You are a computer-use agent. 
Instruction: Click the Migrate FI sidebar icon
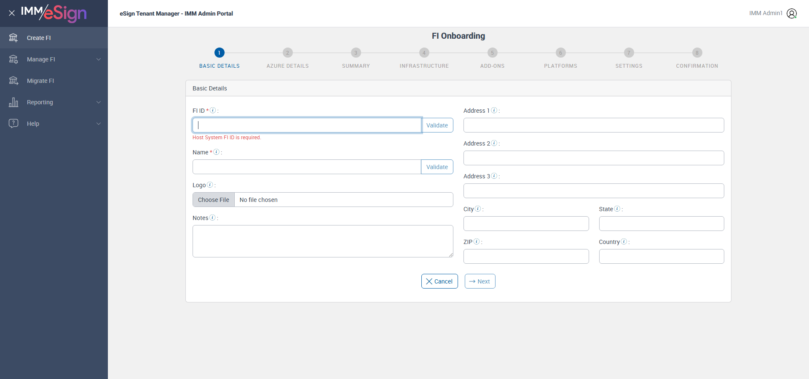(13, 81)
